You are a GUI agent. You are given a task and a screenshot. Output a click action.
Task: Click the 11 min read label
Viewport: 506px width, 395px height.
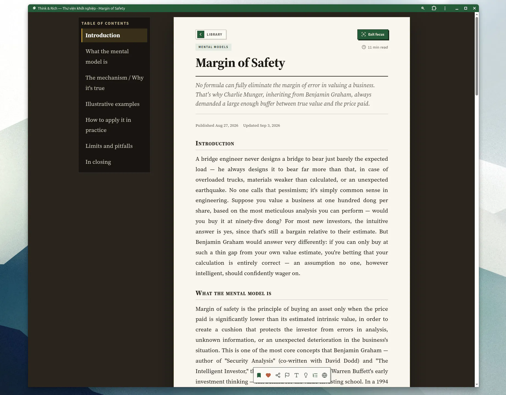375,47
